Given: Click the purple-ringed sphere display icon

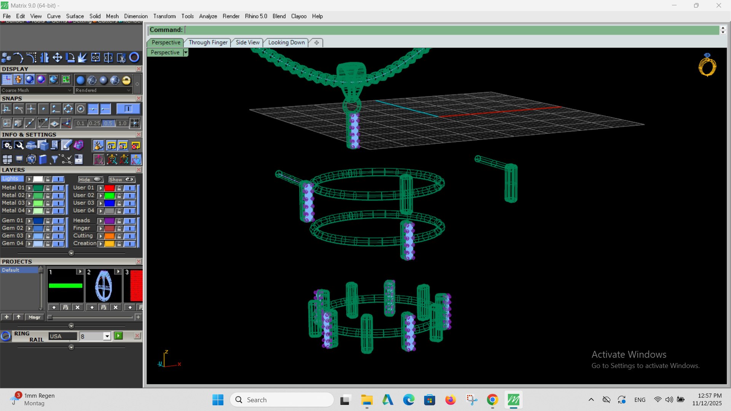Looking at the screenshot, I should pos(41,80).
